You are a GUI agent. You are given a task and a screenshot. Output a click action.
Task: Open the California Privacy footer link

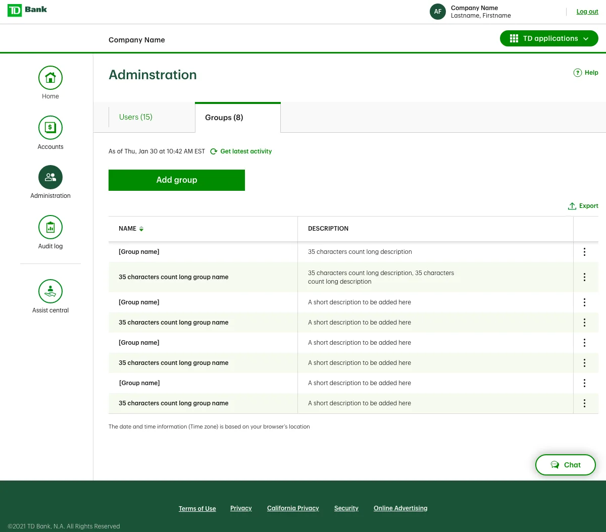point(293,508)
